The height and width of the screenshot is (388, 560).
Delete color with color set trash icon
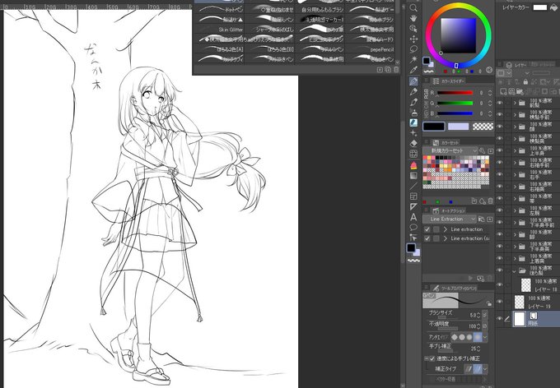(x=490, y=201)
